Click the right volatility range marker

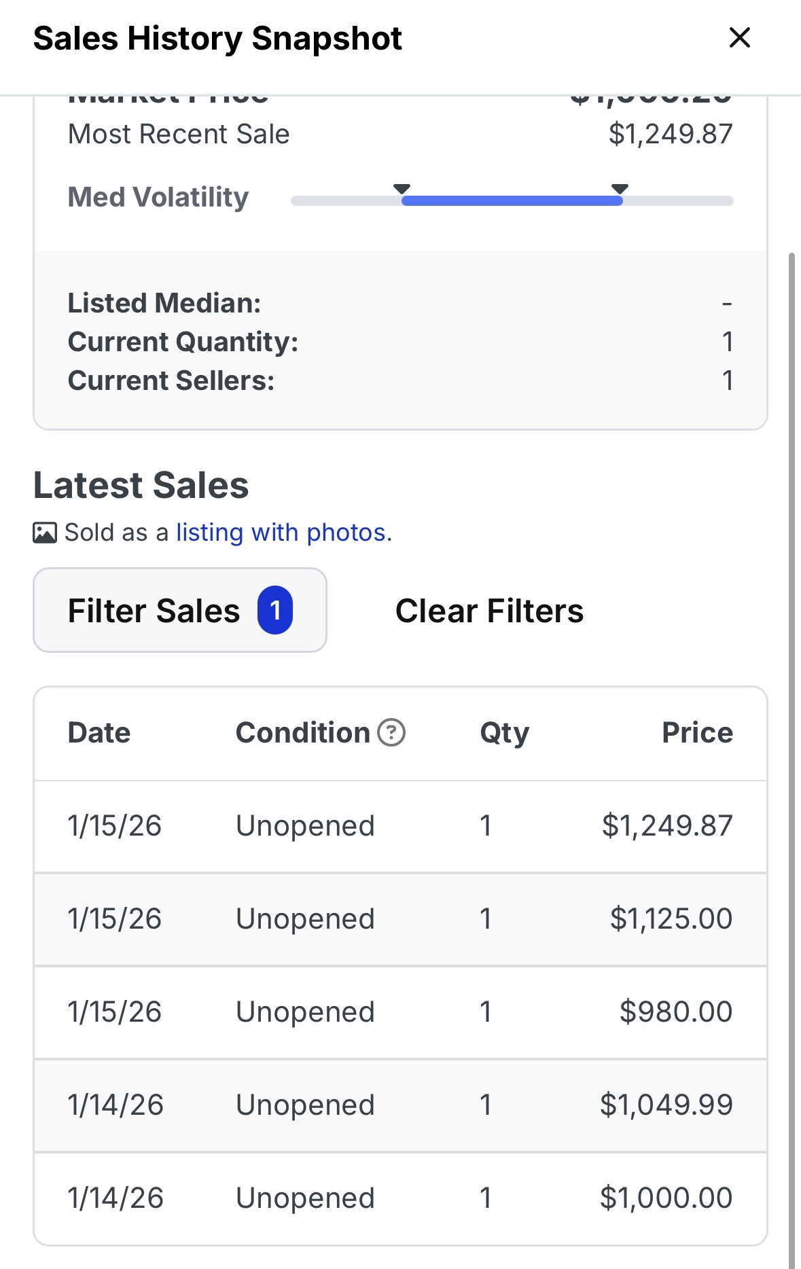(620, 189)
